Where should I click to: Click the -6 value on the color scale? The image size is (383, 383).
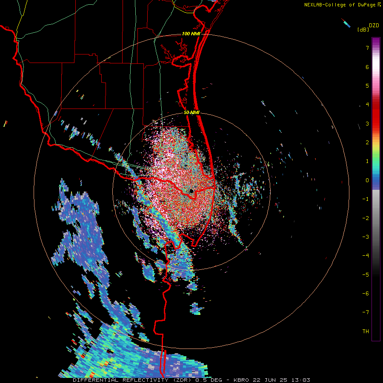[366, 293]
